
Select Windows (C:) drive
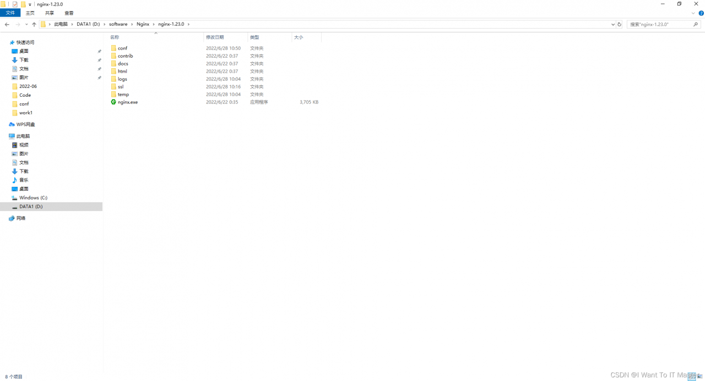(33, 198)
